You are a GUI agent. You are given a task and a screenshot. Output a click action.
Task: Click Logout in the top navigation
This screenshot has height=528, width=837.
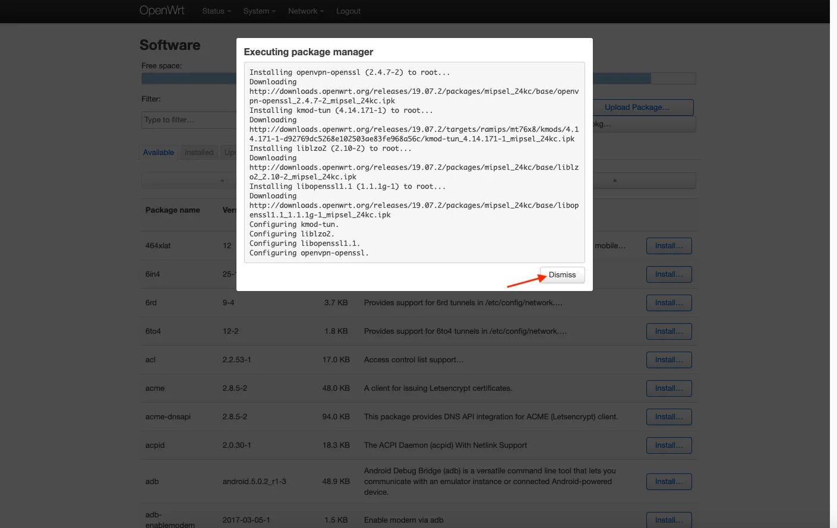click(x=348, y=11)
